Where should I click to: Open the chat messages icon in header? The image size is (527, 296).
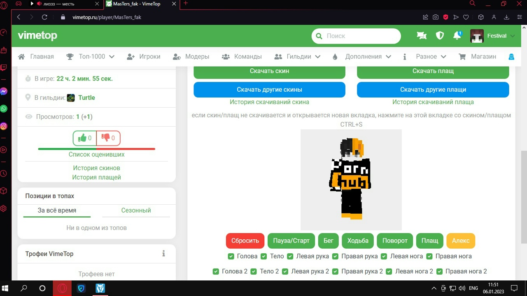click(x=422, y=36)
